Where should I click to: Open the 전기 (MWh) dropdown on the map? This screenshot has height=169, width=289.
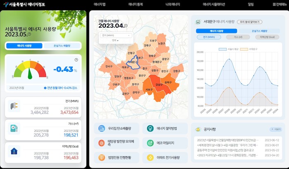(115, 35)
